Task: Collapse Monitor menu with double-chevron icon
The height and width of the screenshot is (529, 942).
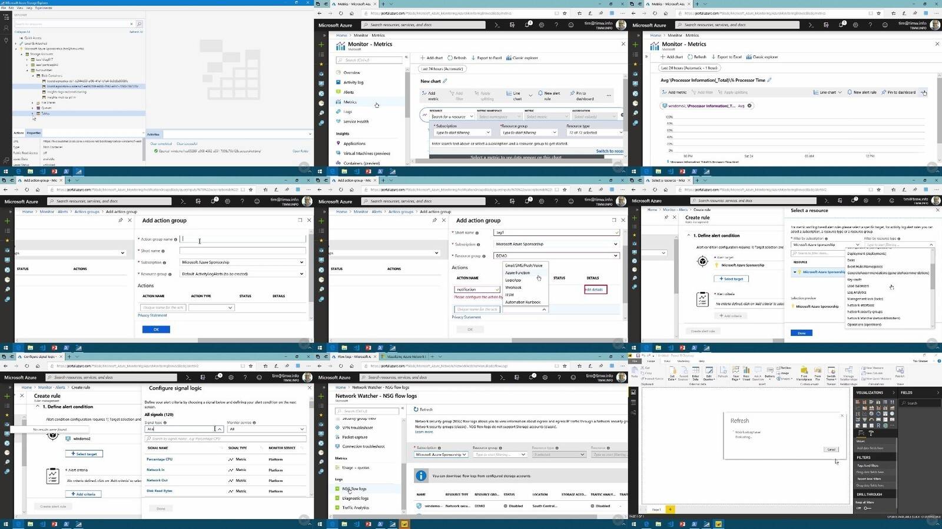Action: pyautogui.click(x=406, y=57)
